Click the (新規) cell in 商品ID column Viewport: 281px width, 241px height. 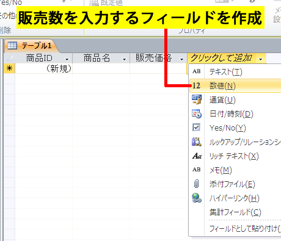[x=44, y=68]
